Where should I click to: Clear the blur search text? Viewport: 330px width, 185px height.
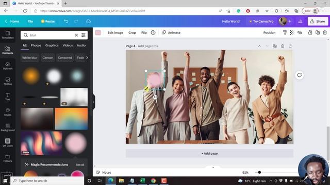pos(76,35)
